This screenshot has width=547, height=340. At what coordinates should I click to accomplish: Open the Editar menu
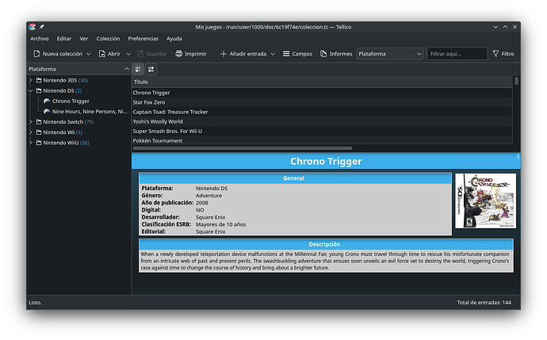tap(64, 39)
